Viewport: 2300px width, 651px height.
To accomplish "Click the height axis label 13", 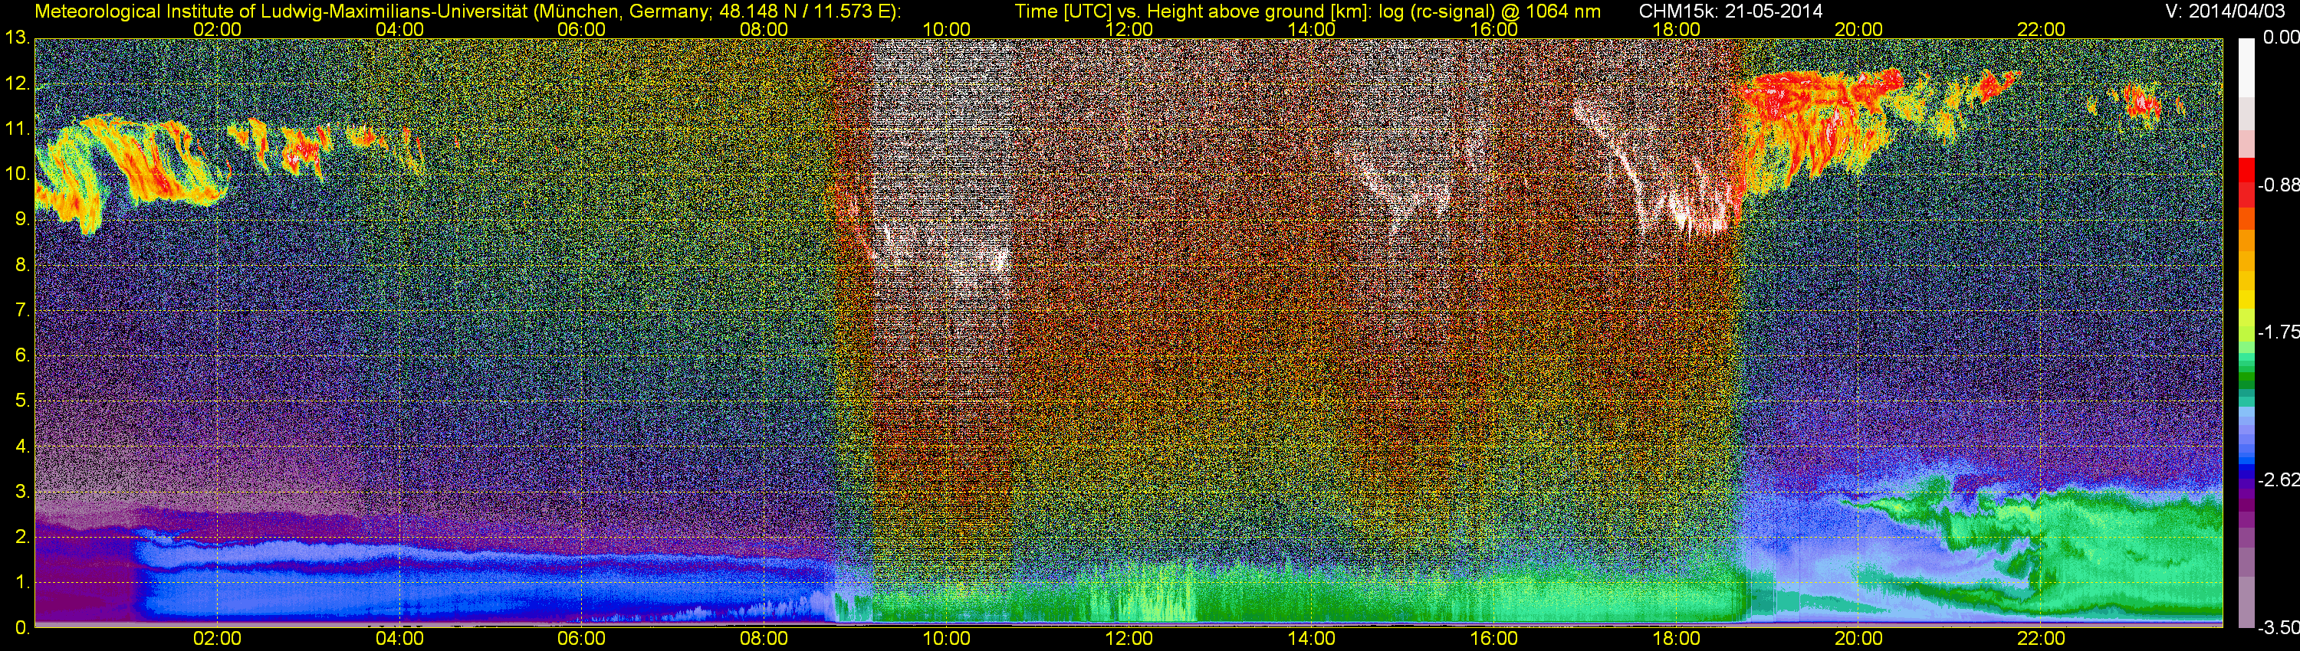I will (16, 38).
